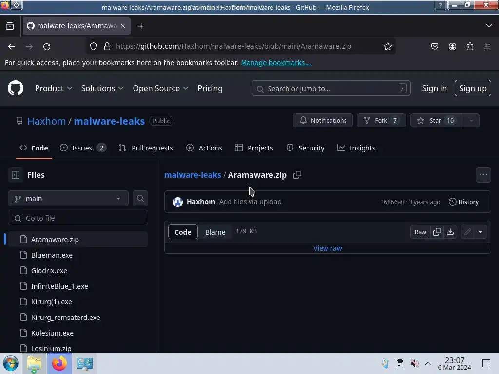
Task: Focus the Search or jump to field
Action: (x=331, y=89)
